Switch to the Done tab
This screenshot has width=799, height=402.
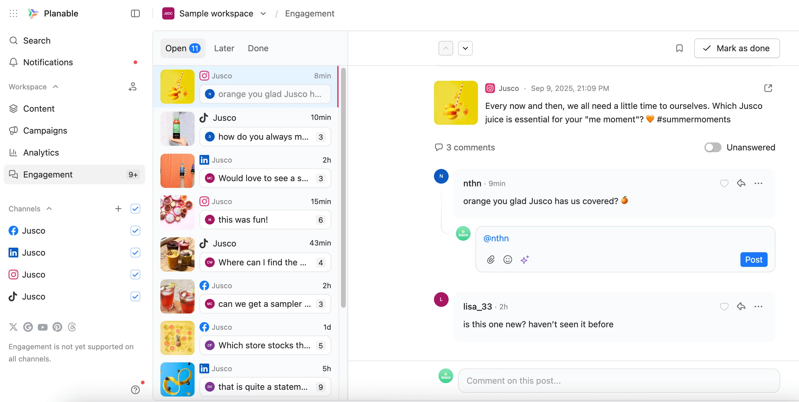pyautogui.click(x=258, y=48)
